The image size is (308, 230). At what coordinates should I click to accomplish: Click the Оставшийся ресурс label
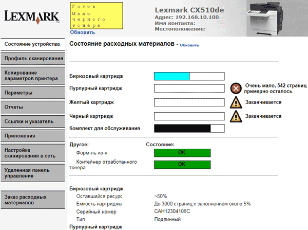(99, 196)
